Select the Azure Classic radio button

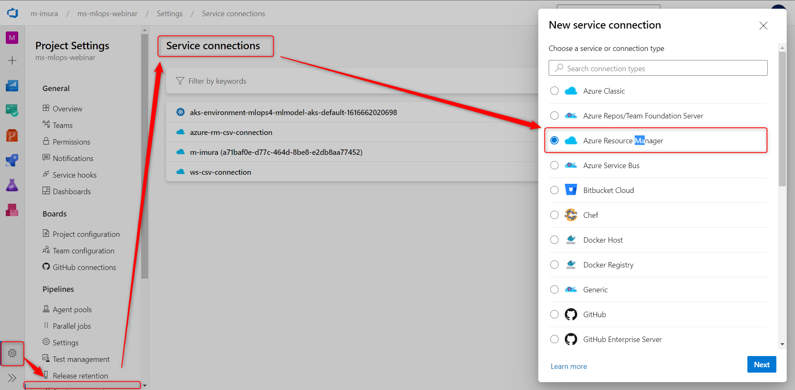[554, 91]
